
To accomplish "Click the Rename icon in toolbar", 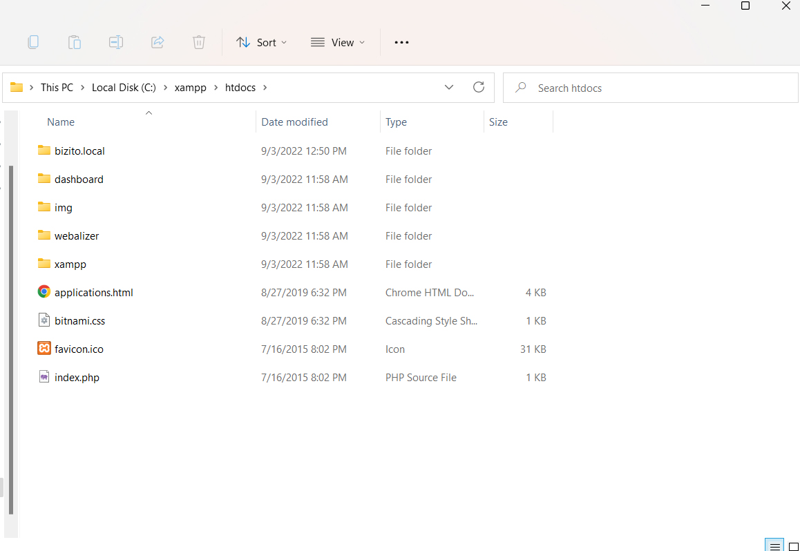I will pyautogui.click(x=116, y=42).
